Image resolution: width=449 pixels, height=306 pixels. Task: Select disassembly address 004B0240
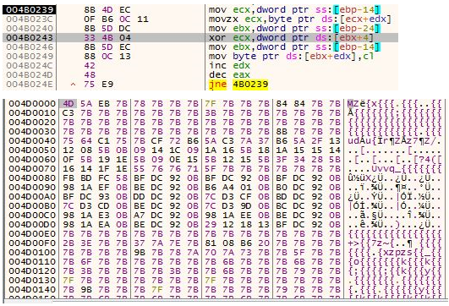30,29
